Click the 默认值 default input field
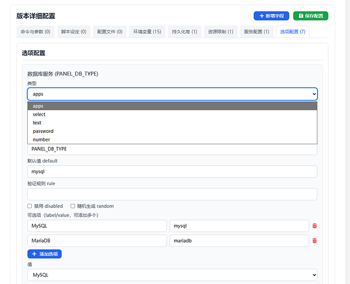This screenshot has width=350, height=284. pos(172,172)
